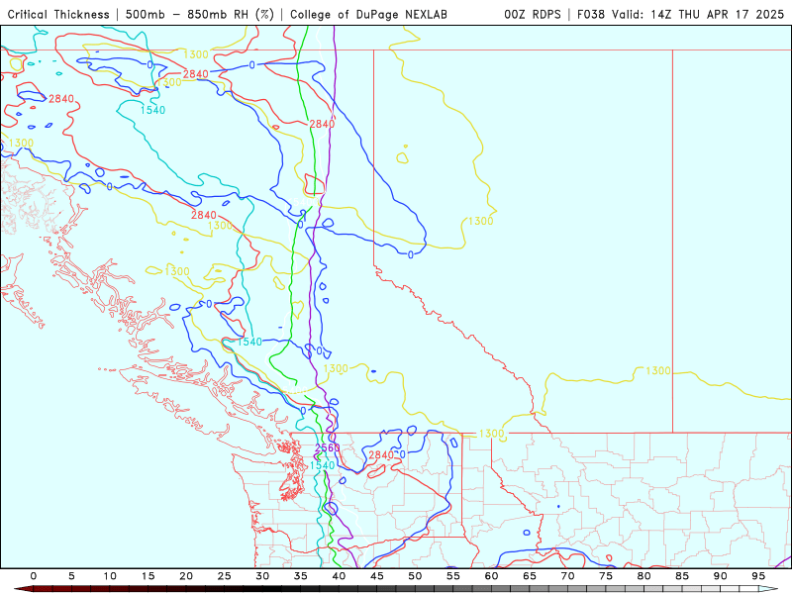The width and height of the screenshot is (792, 594).
Task: Click the color scale label "35"
Action: [x=301, y=576]
